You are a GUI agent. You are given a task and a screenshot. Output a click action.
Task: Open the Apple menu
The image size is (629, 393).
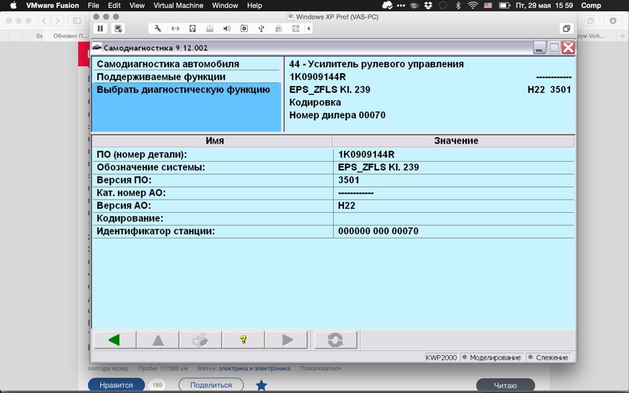coord(13,6)
